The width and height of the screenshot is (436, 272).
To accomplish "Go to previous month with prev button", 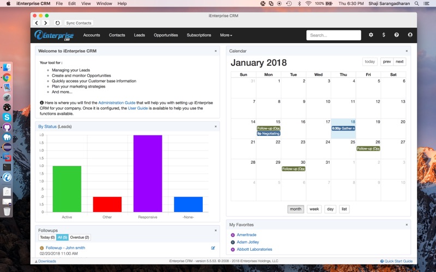I will [387, 61].
